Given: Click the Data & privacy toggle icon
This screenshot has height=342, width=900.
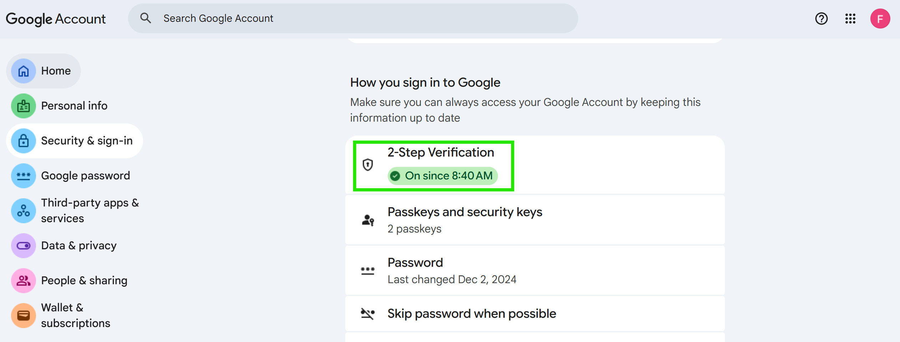Looking at the screenshot, I should (24, 246).
